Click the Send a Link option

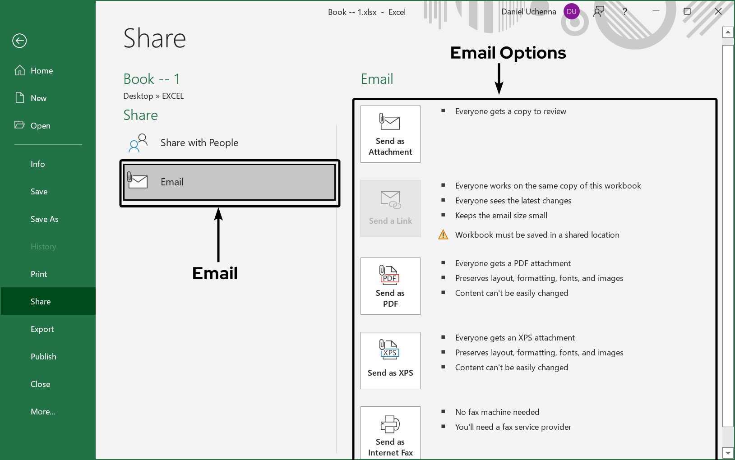[x=390, y=208]
